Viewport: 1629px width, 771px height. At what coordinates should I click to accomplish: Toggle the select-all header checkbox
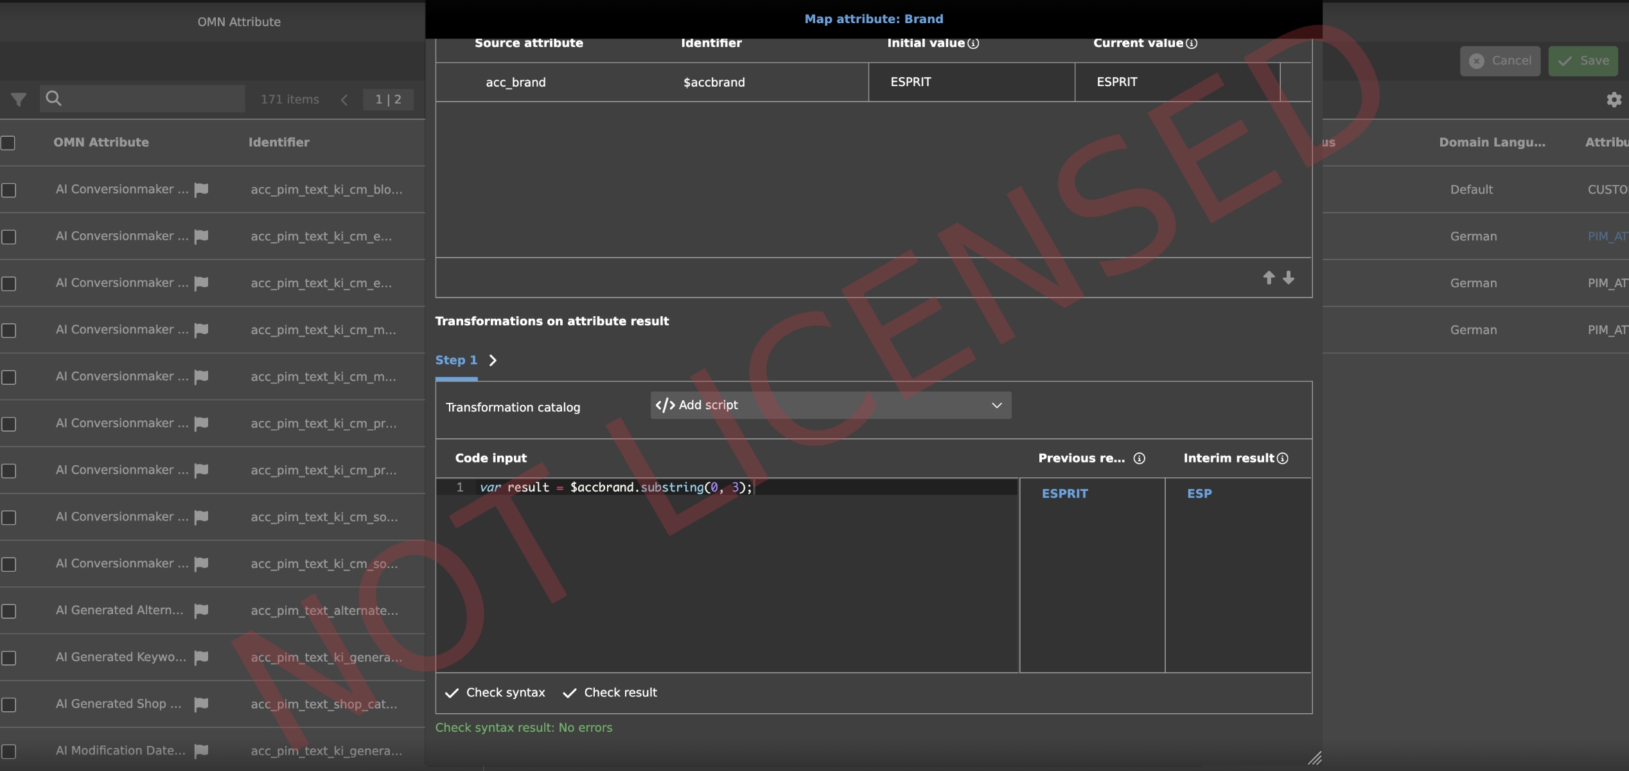tap(8, 143)
